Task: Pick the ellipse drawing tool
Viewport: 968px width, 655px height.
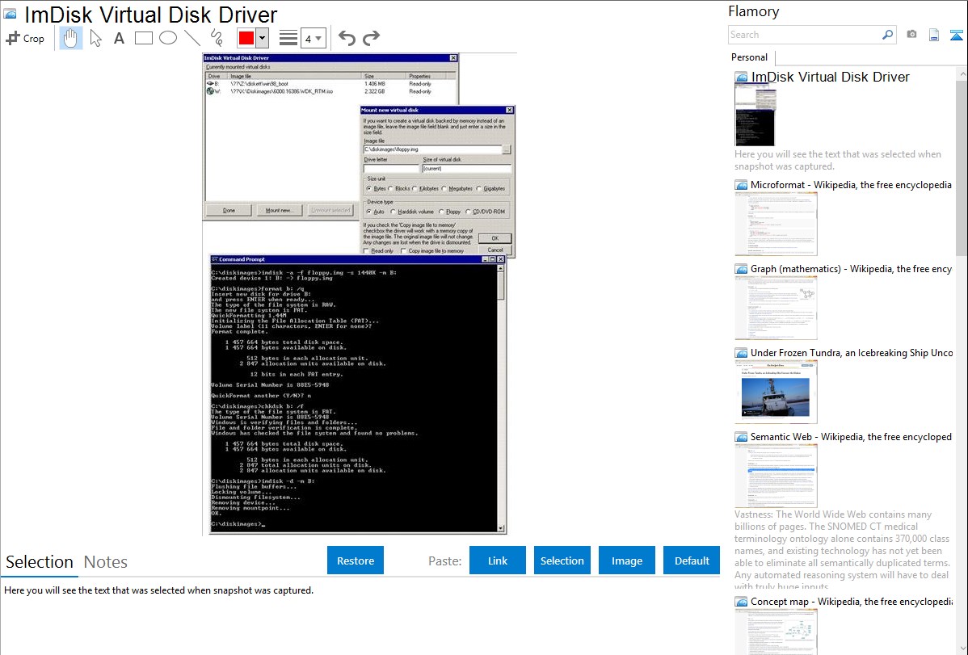Action: [x=168, y=38]
